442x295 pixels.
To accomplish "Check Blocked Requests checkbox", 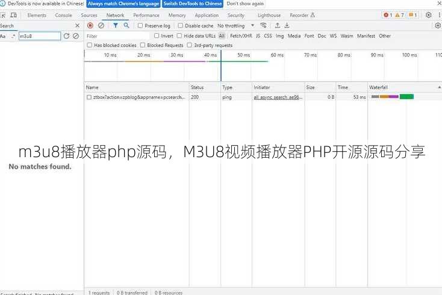I will pyautogui.click(x=143, y=45).
